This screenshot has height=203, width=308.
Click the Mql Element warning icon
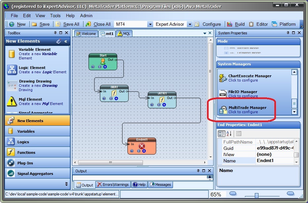coord(12,101)
